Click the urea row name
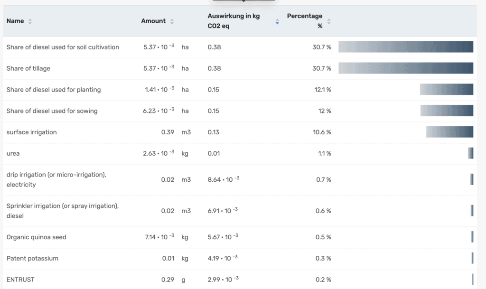486x289 pixels. [13, 153]
